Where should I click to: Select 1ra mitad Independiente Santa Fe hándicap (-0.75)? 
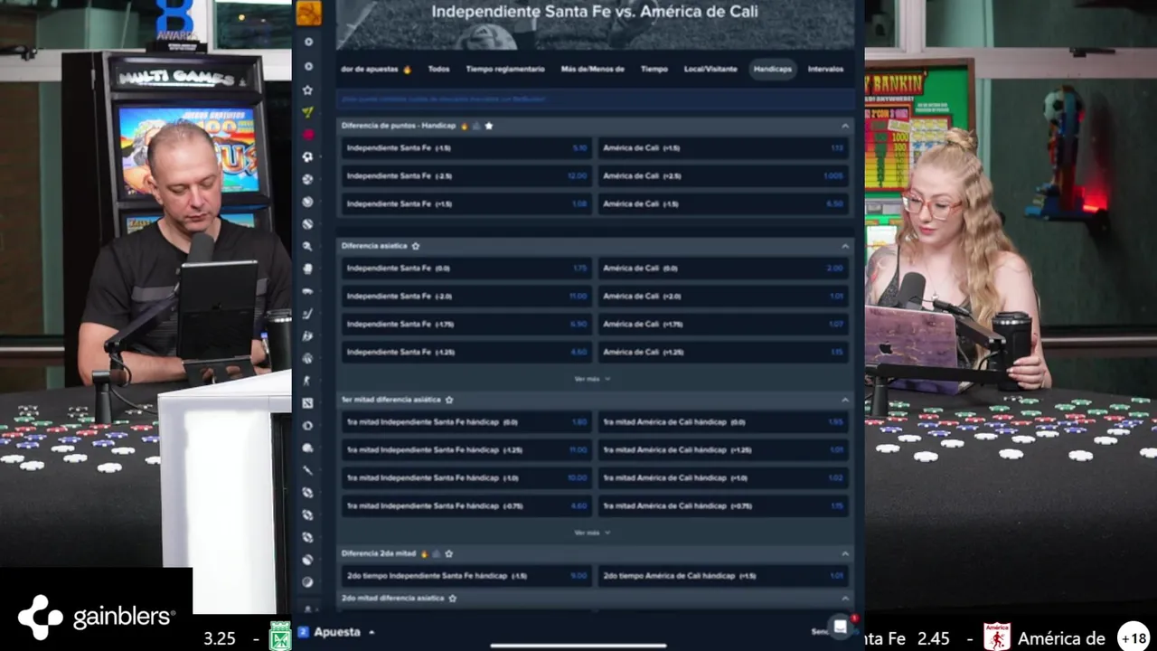point(466,506)
